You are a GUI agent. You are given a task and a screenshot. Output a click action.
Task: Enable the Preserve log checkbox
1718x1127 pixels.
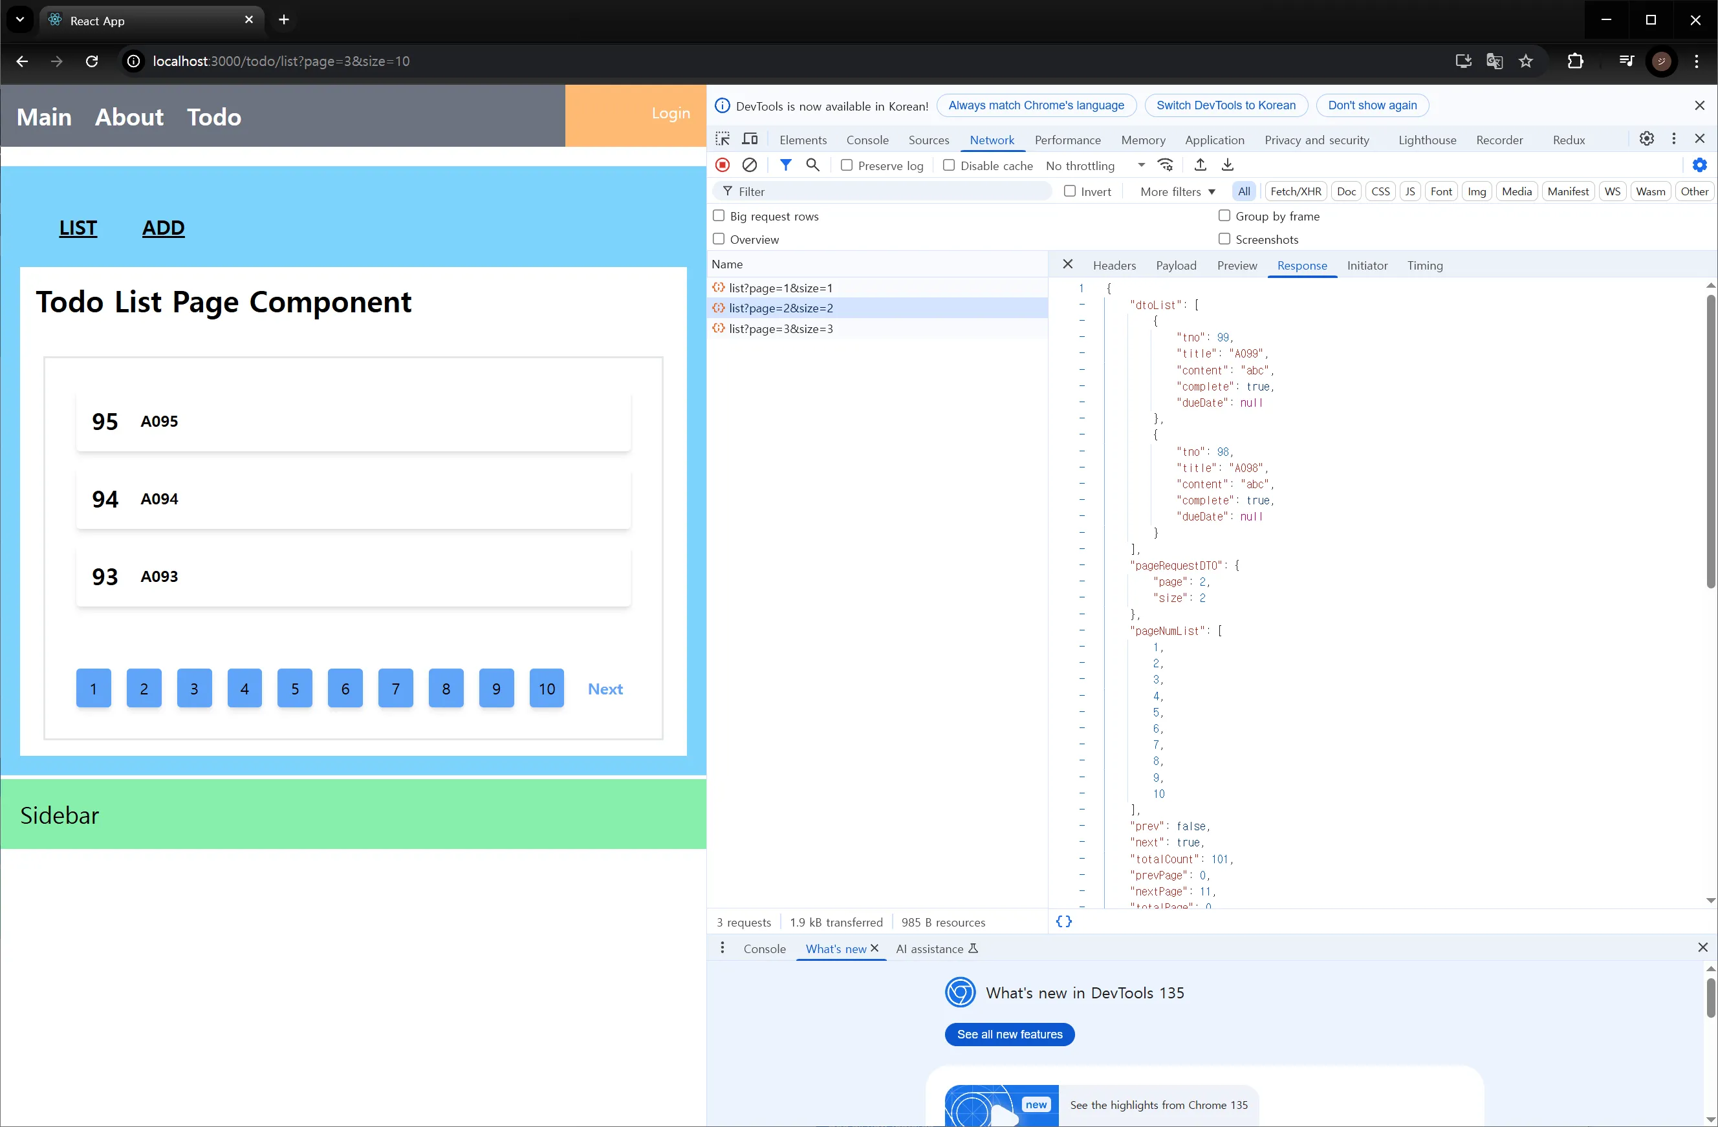tap(847, 166)
